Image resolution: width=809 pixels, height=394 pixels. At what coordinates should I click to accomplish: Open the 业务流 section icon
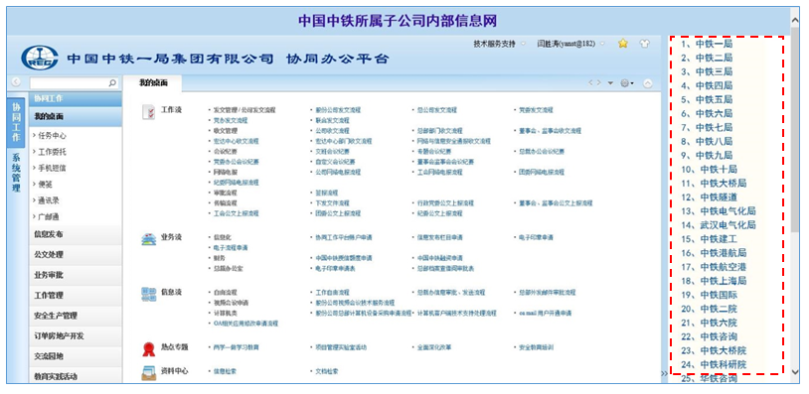[148, 239]
